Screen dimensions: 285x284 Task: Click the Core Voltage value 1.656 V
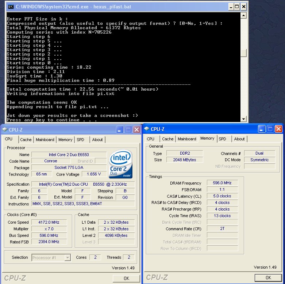pyautogui.click(x=94, y=174)
